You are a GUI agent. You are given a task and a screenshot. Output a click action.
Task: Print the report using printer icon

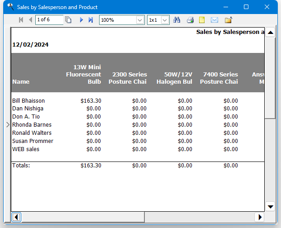tap(190, 20)
